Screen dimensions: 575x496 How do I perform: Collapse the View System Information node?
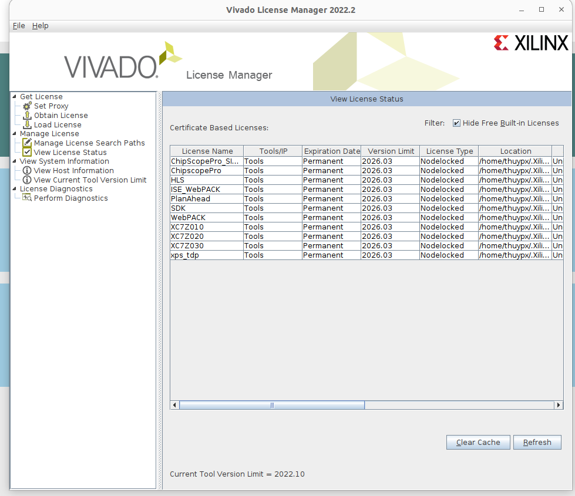(x=14, y=161)
